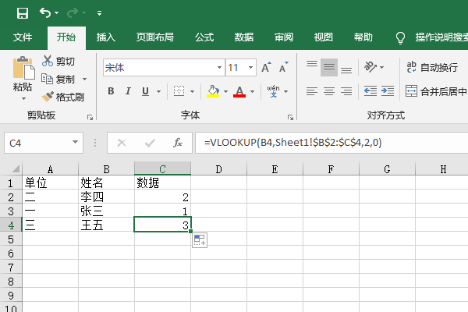The image size is (468, 312).
Task: Switch to the Formulas (公式) tab
Action: click(x=204, y=37)
